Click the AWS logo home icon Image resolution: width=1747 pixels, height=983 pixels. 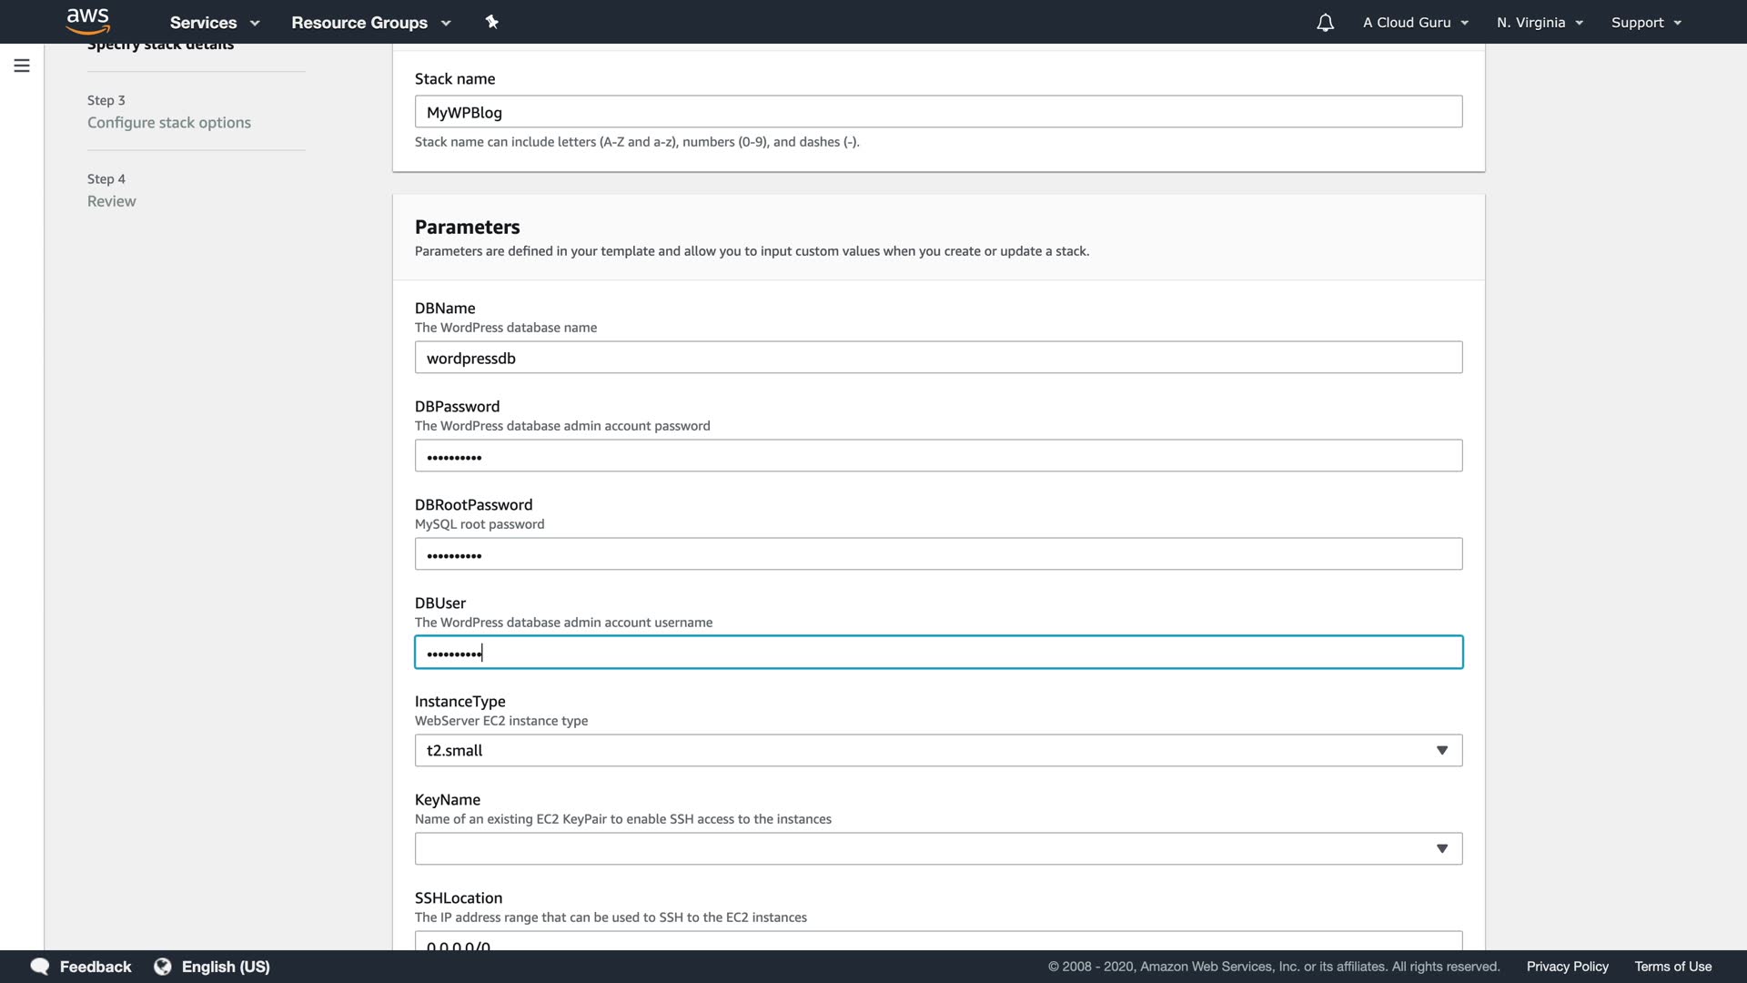point(87,21)
